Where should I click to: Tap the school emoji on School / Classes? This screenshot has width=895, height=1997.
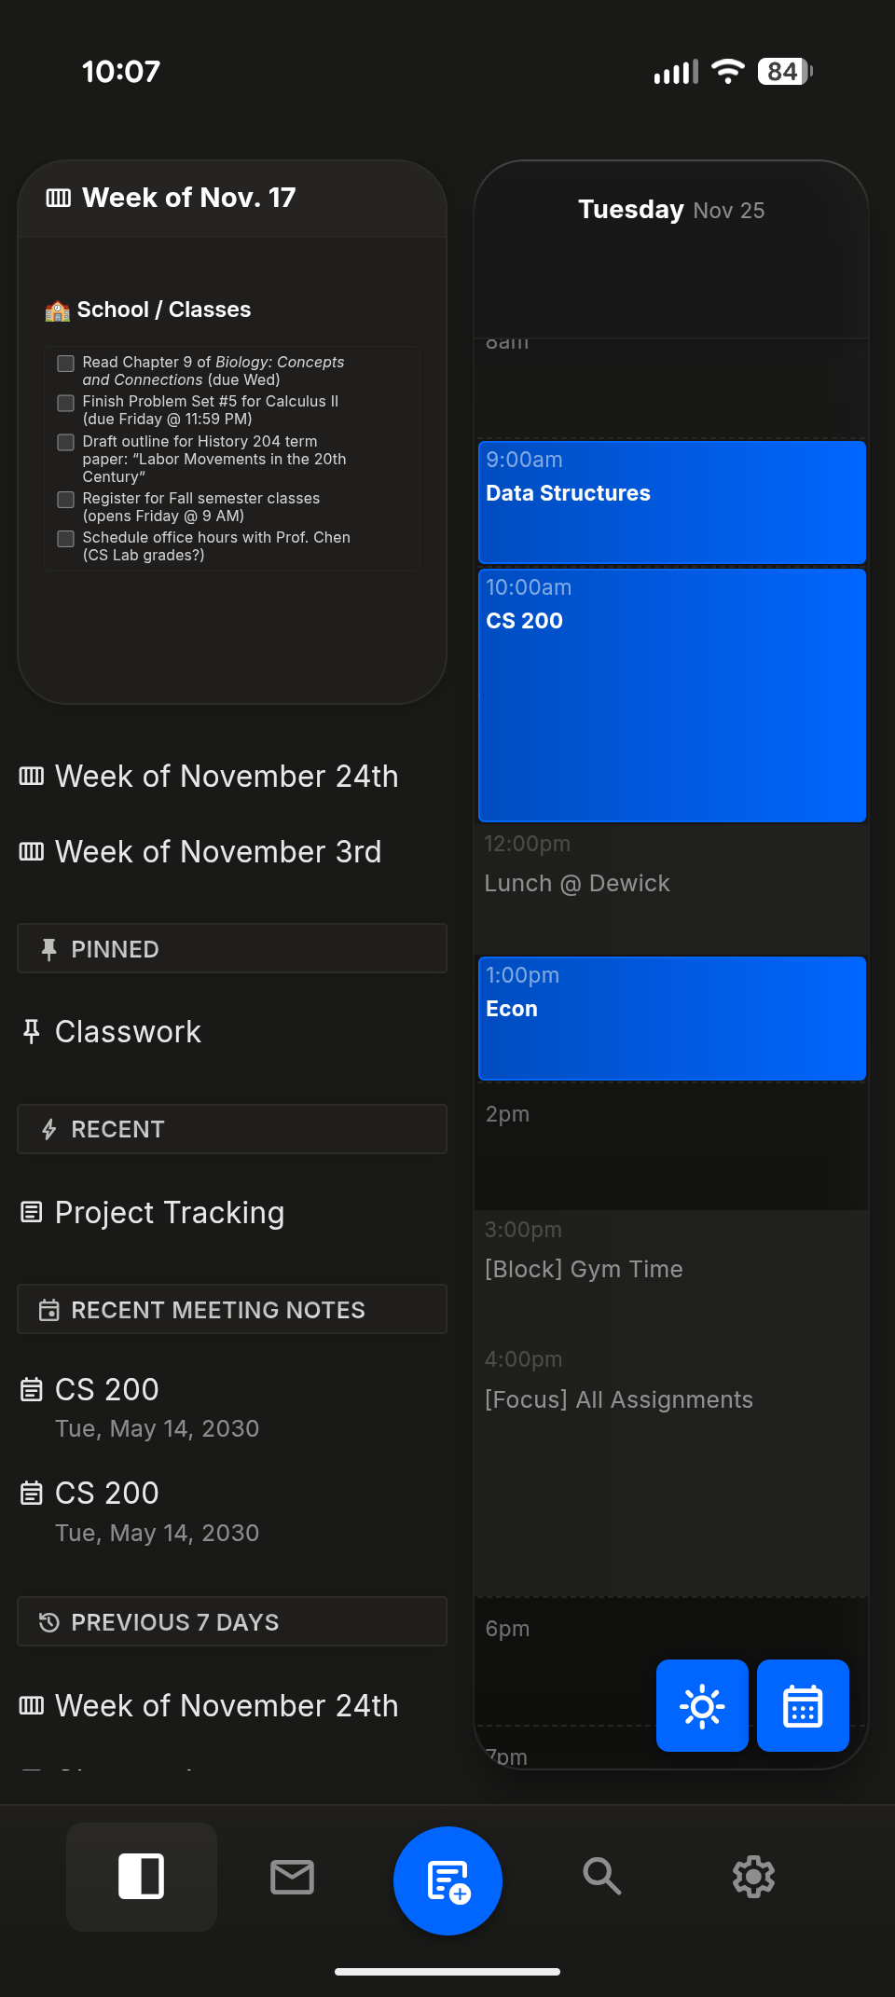[x=58, y=309]
